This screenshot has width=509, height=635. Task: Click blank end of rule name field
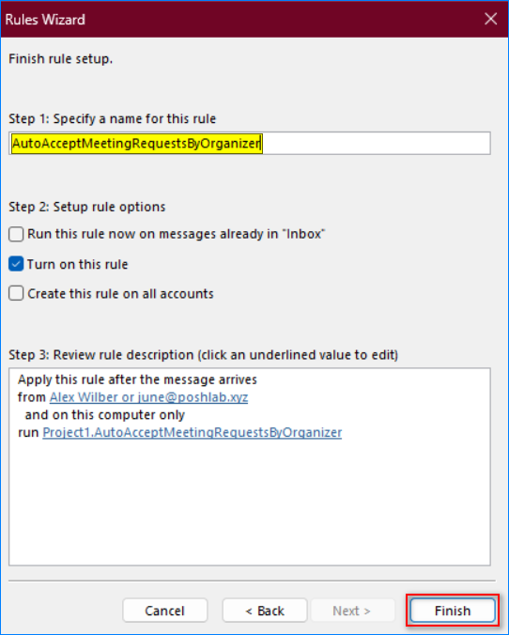click(376, 144)
